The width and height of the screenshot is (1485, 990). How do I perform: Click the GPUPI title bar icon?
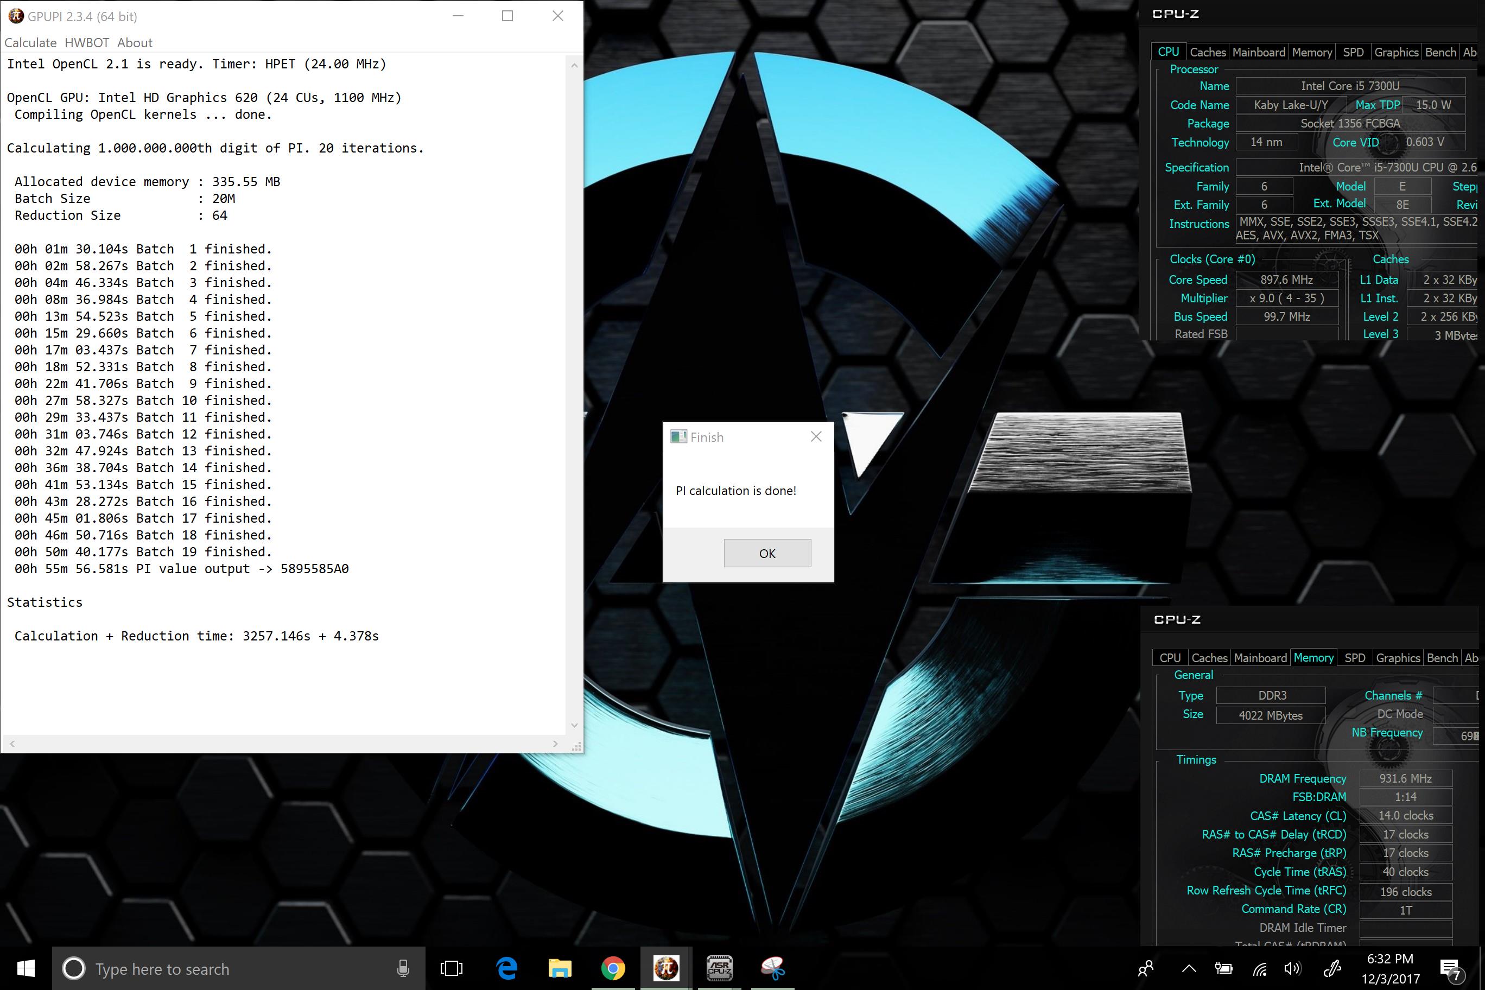16,16
